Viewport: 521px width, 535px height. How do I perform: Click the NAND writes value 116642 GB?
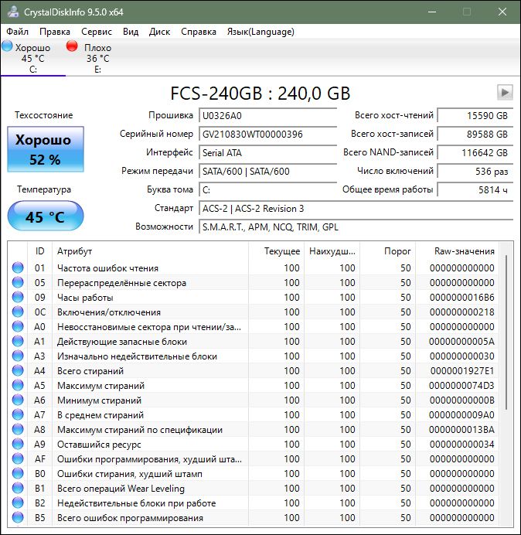[475, 152]
